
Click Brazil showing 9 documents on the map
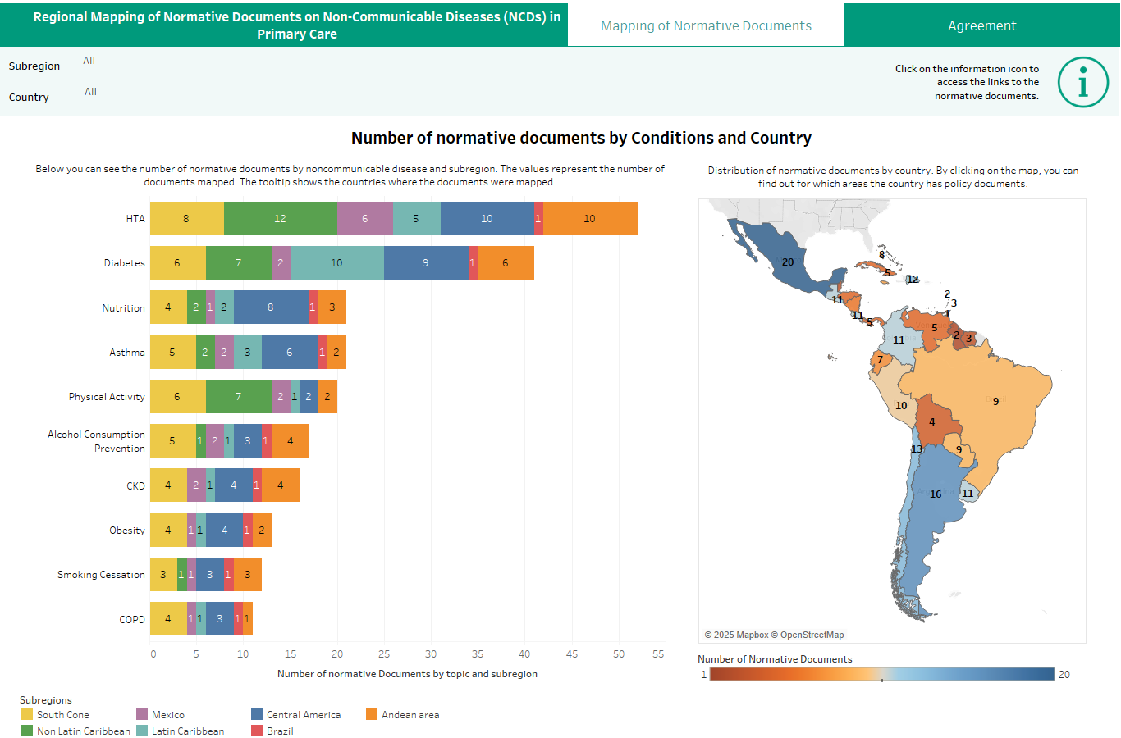click(995, 401)
